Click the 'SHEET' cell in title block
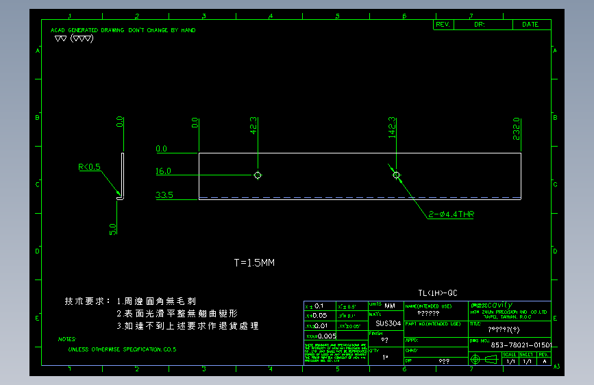 coord(526,355)
